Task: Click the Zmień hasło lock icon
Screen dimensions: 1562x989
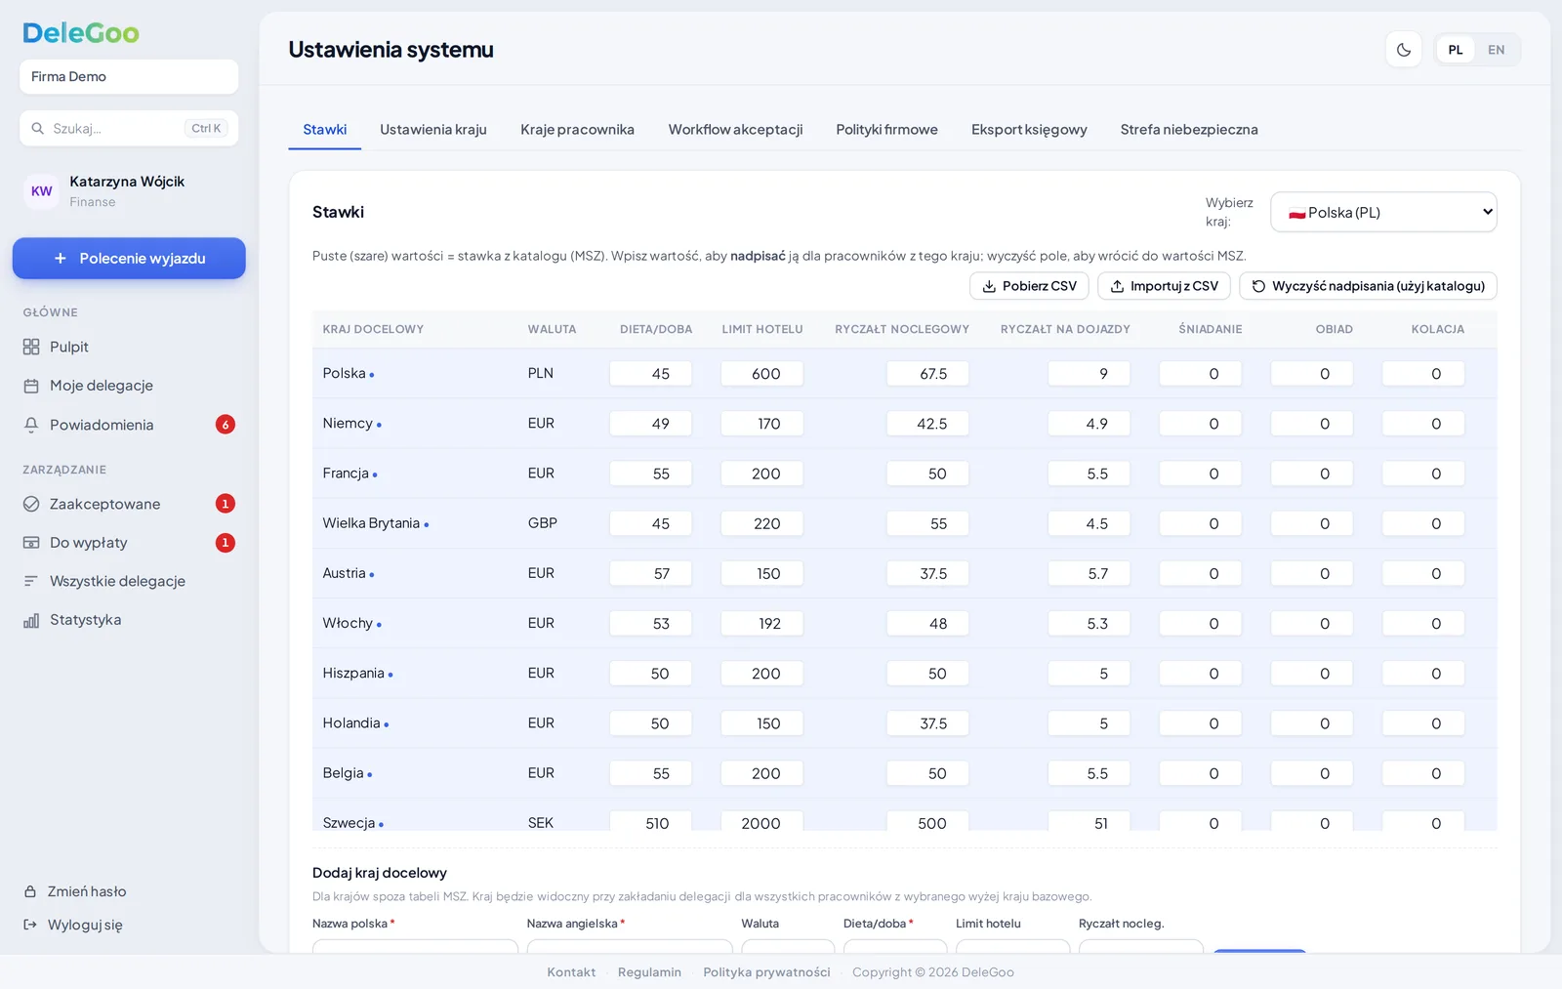Action: 30,891
